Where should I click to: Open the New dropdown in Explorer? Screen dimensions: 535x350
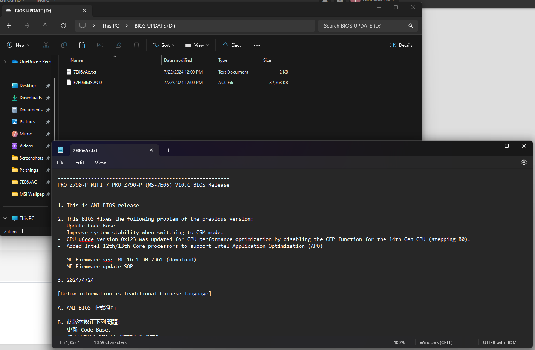(18, 45)
